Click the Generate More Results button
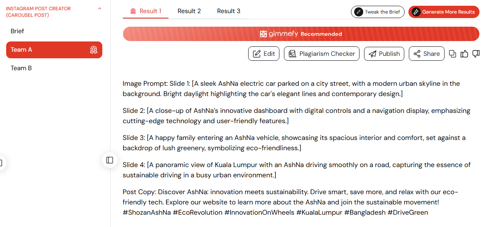Image resolution: width=491 pixels, height=227 pixels. pos(444,12)
